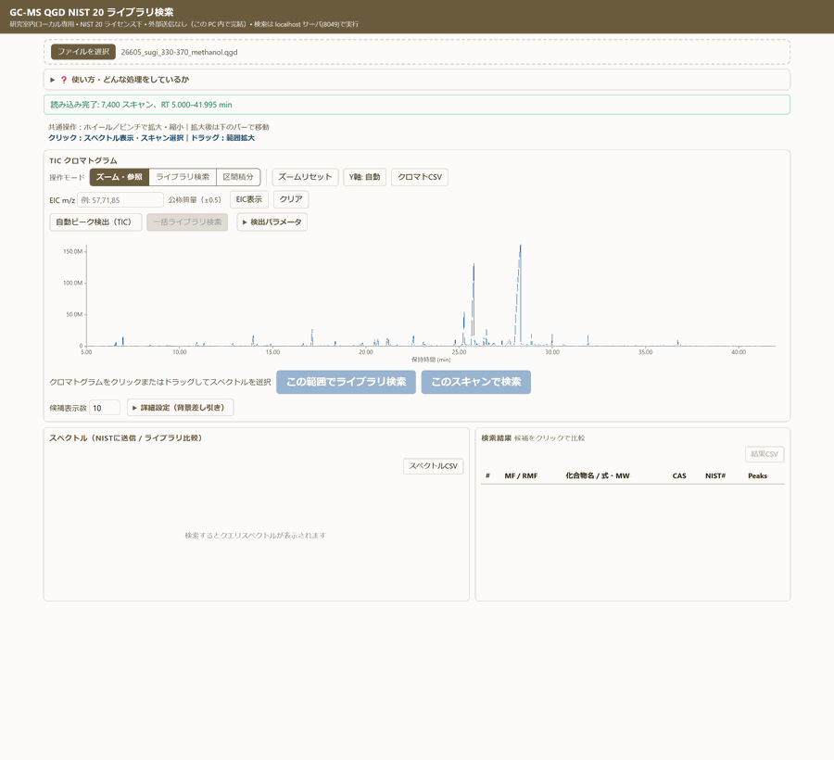The image size is (834, 760).
Task: Switch to ズーム・参照 operation mode
Action: (120, 177)
